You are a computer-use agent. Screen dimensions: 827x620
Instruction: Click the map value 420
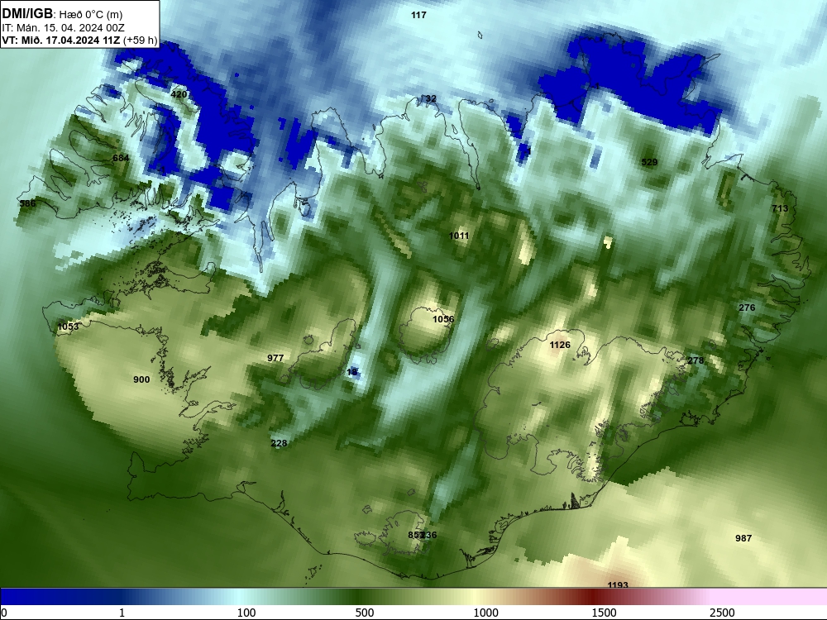tap(179, 94)
